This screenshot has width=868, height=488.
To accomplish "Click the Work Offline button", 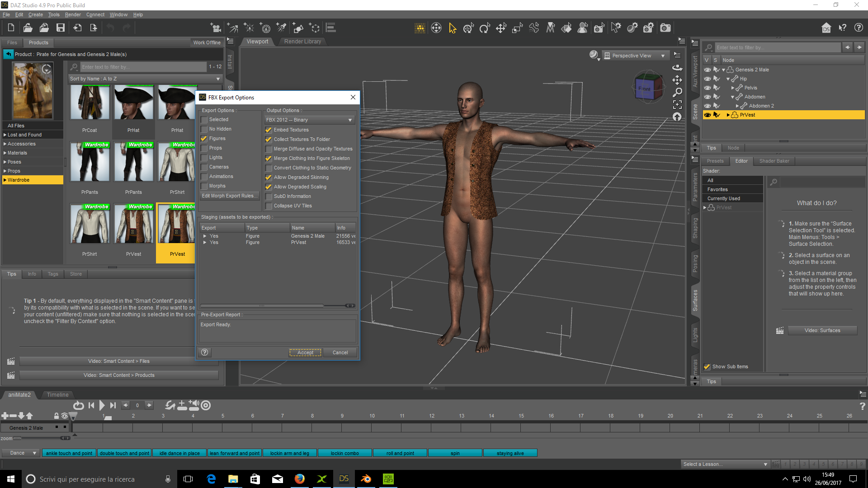I will [x=207, y=43].
